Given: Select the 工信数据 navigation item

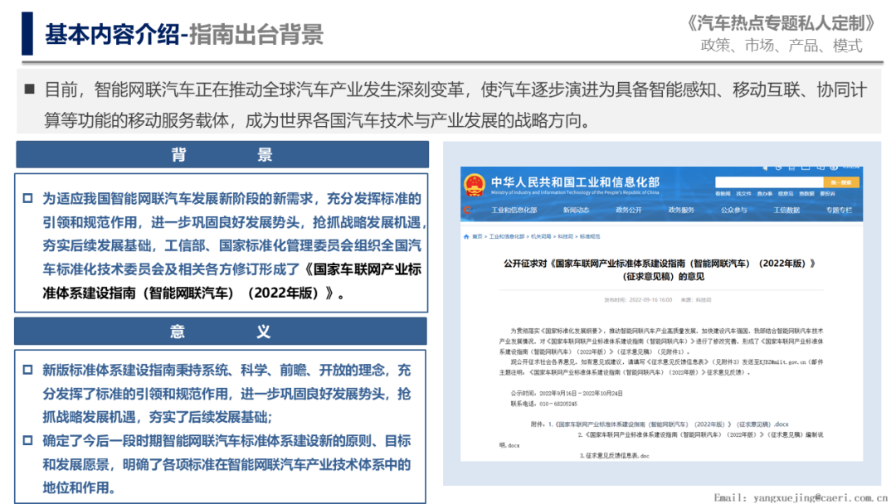Looking at the screenshot, I should (786, 211).
